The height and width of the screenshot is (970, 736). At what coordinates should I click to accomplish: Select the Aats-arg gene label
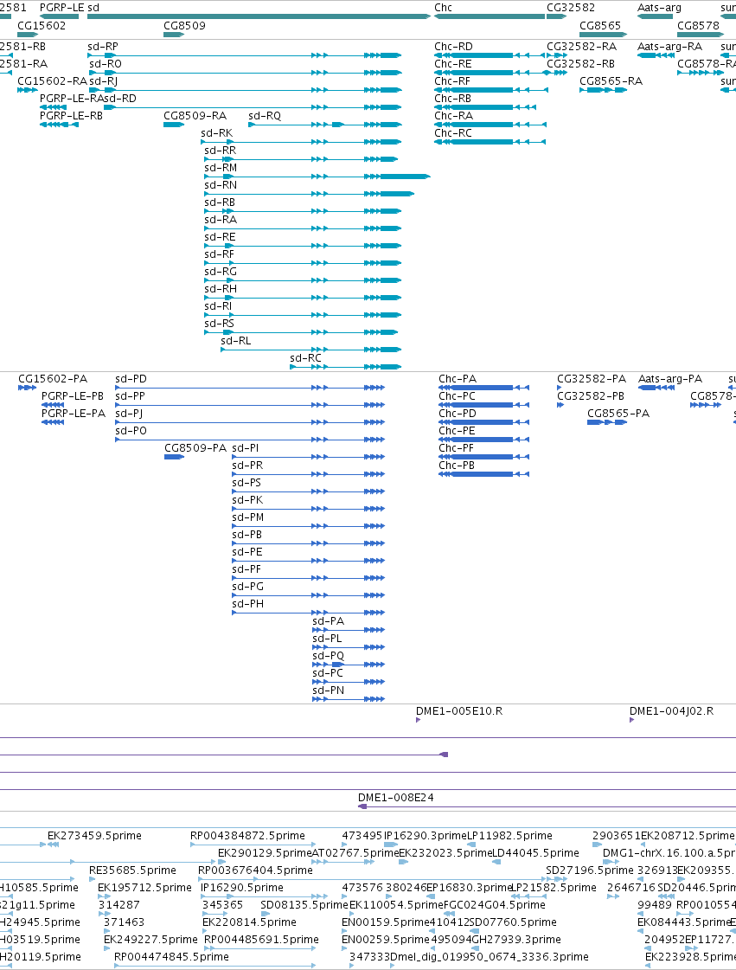[x=659, y=8]
